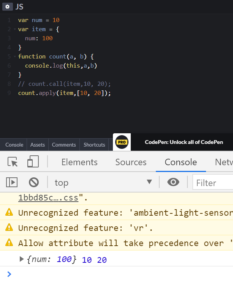
Task: Show the console sidebar icon
Action: tap(12, 182)
